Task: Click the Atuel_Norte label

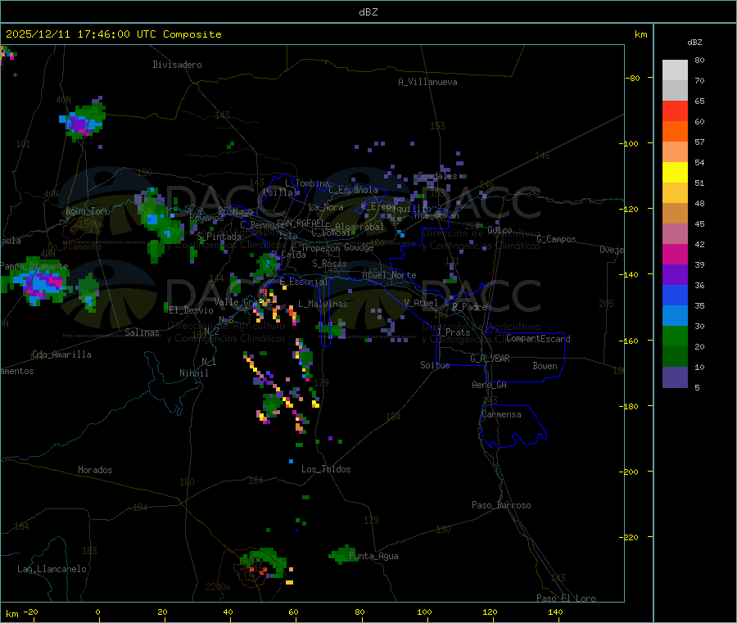Action: 389,275
